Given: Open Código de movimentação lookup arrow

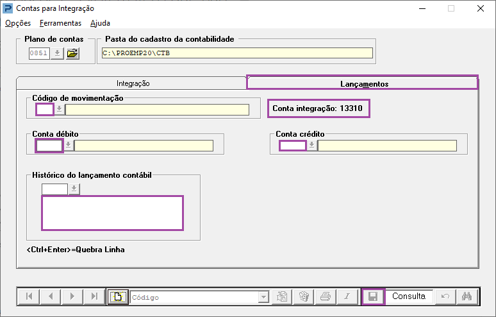Looking at the screenshot, I should pos(59,109).
